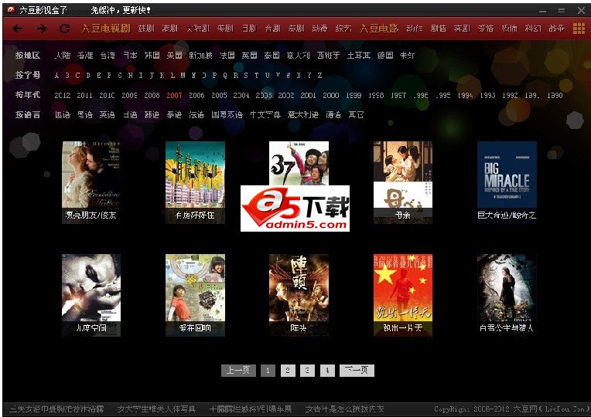Filter by year 1993
This screenshot has height=417, width=591.
[x=487, y=95]
